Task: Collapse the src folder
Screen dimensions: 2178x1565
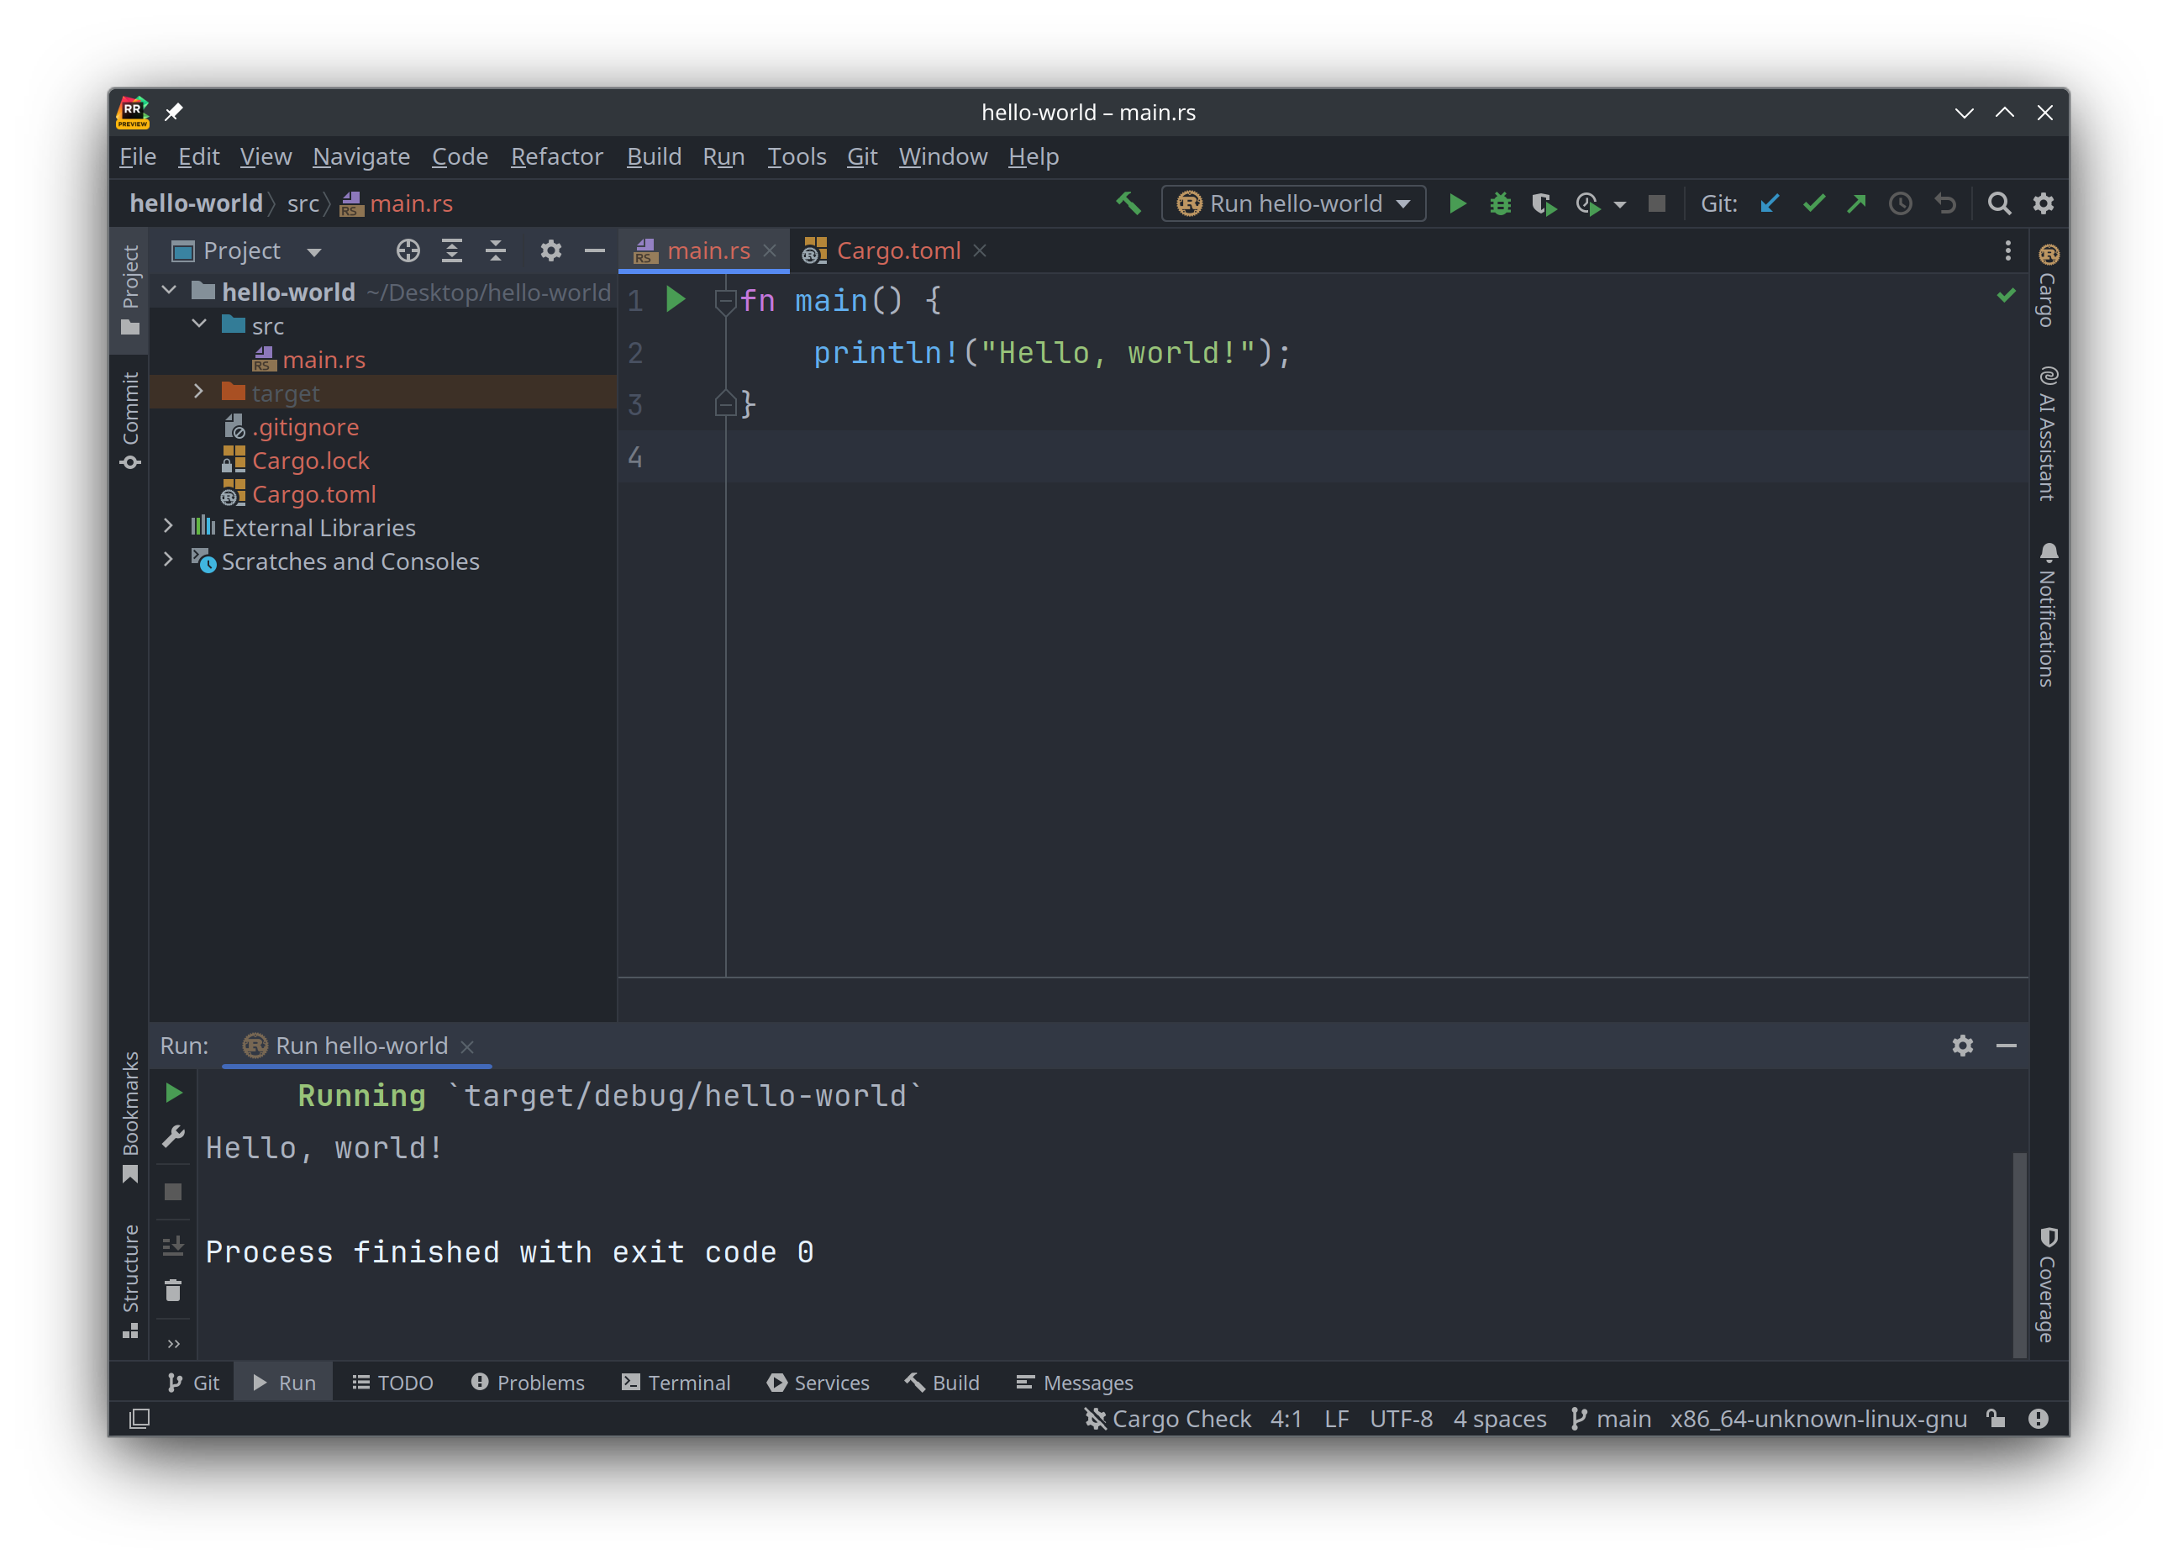Action: tap(199, 324)
